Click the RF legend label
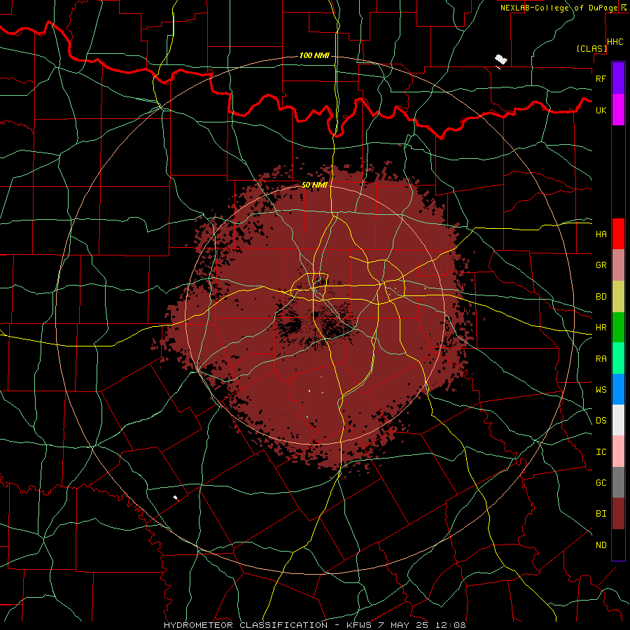Viewport: 630px width, 630px height. pyautogui.click(x=601, y=78)
